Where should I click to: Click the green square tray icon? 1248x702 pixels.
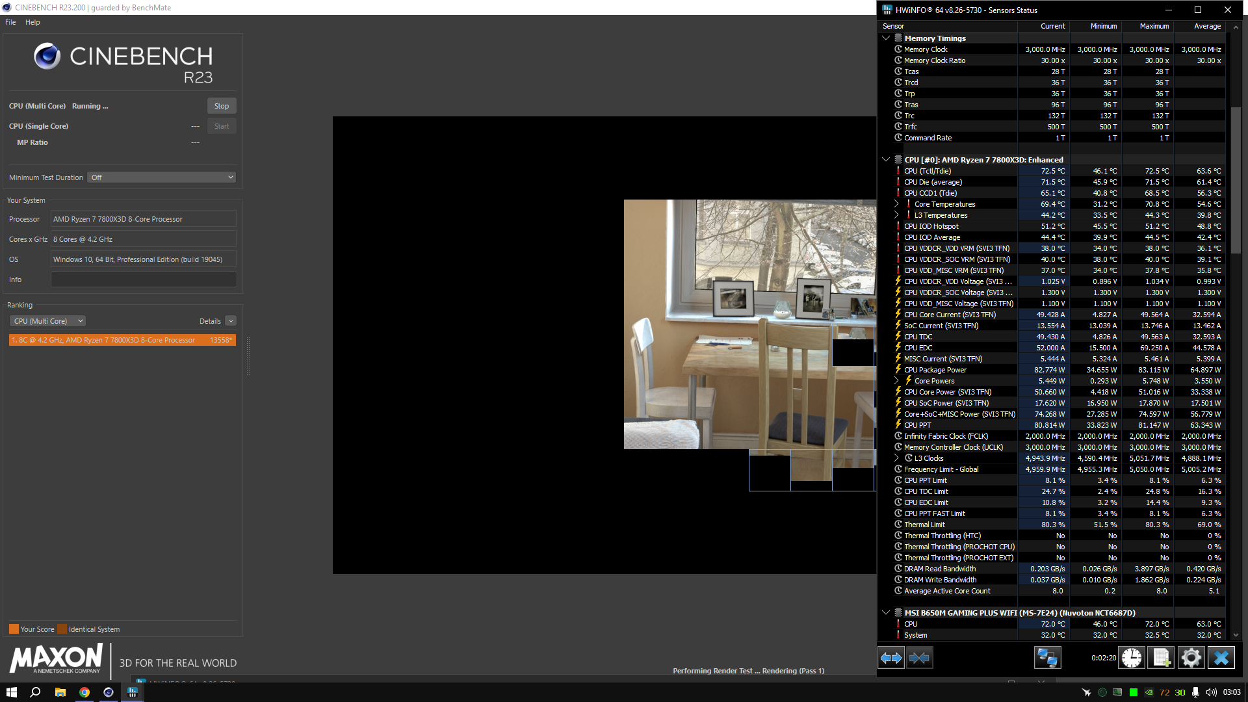click(1133, 692)
